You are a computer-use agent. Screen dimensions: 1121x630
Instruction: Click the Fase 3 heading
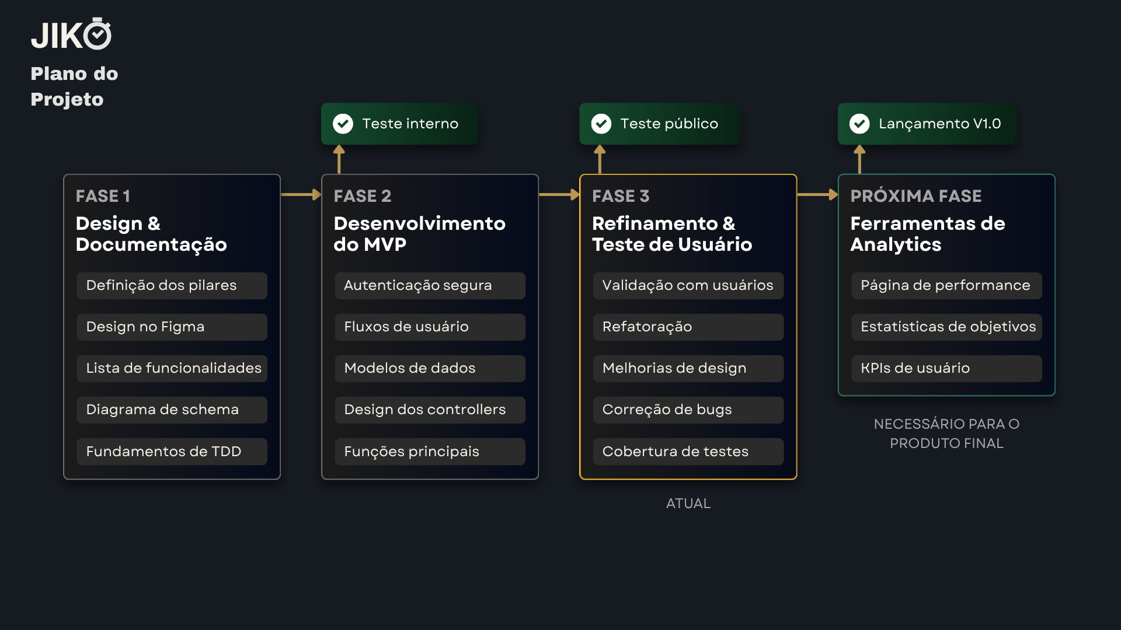click(x=621, y=196)
